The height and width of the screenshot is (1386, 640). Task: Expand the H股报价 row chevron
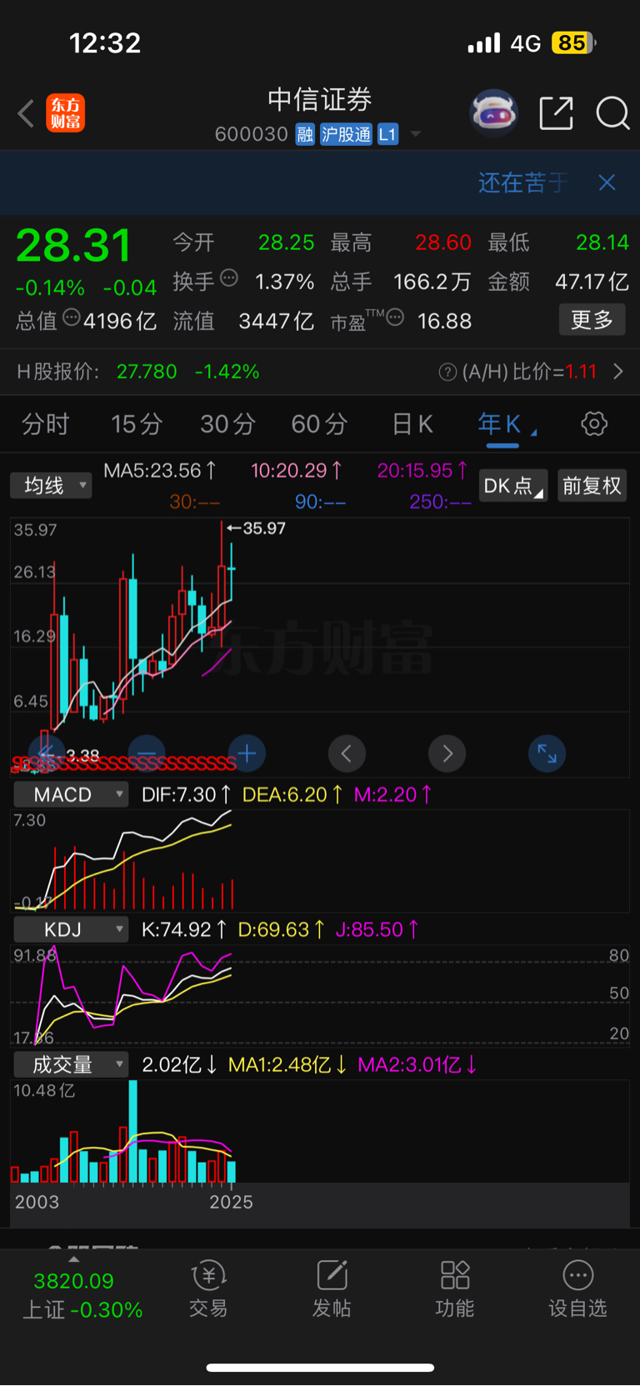coord(618,372)
